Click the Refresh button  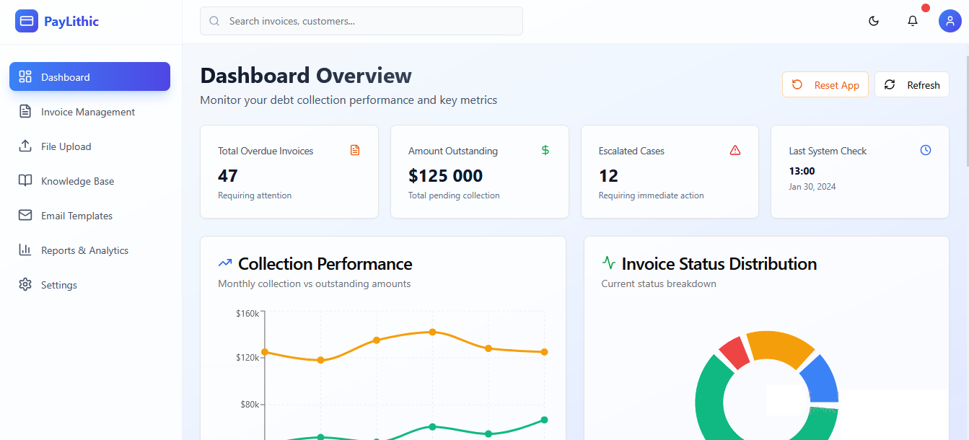(911, 85)
